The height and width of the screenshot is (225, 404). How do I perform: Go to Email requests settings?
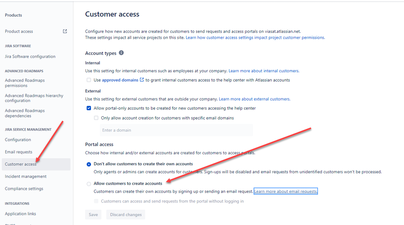19,152
